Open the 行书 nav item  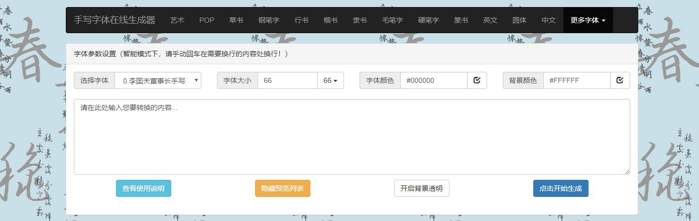[301, 20]
